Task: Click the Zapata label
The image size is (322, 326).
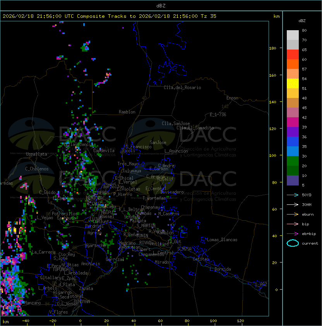Action: pos(86,288)
